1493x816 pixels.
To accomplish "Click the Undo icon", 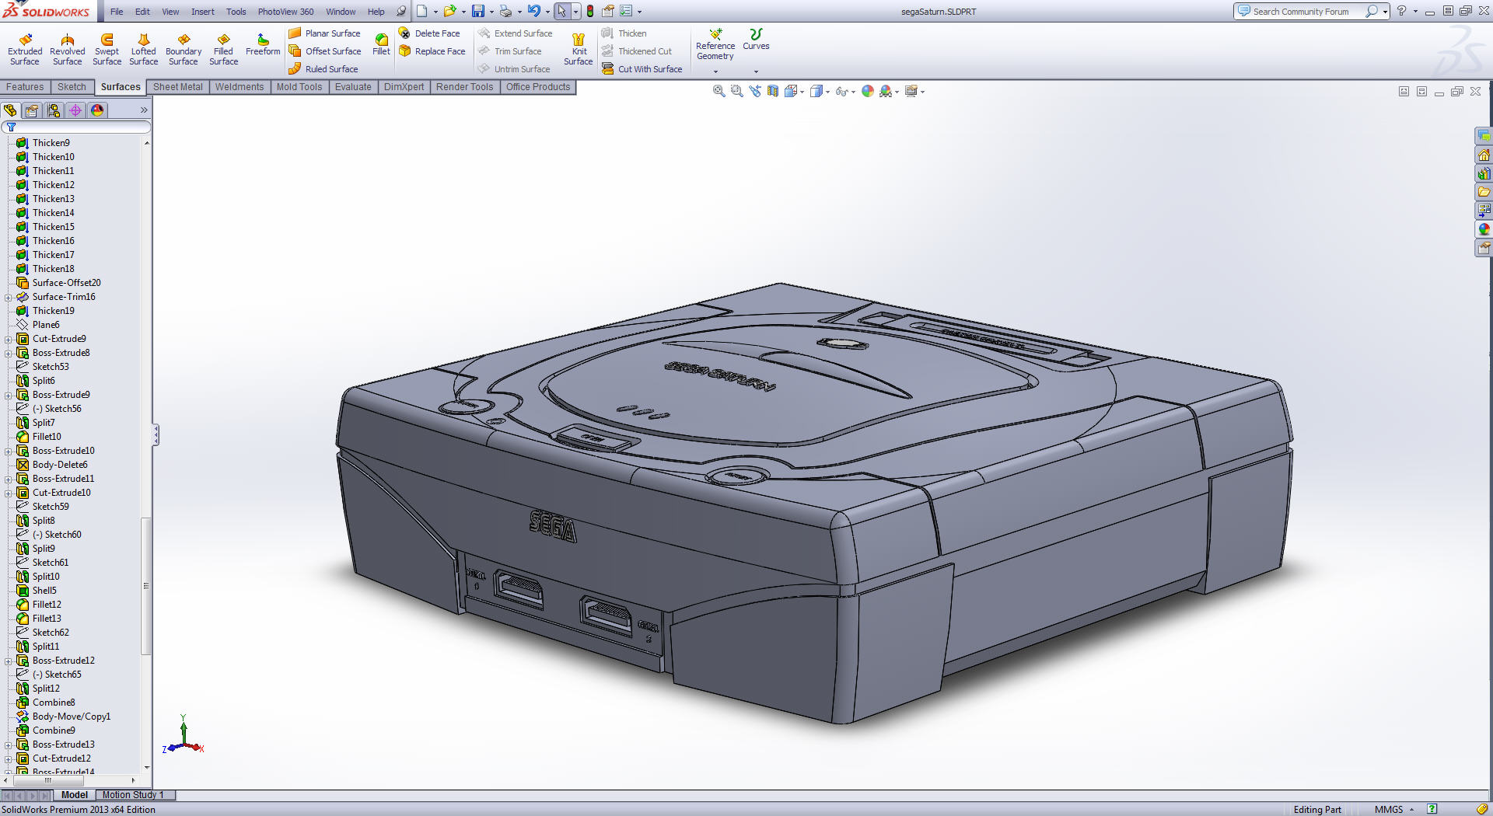I will [534, 11].
